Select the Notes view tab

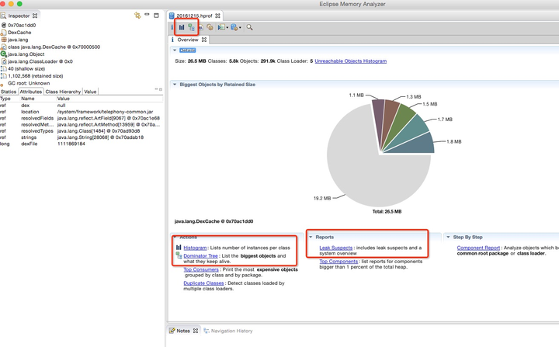183,331
